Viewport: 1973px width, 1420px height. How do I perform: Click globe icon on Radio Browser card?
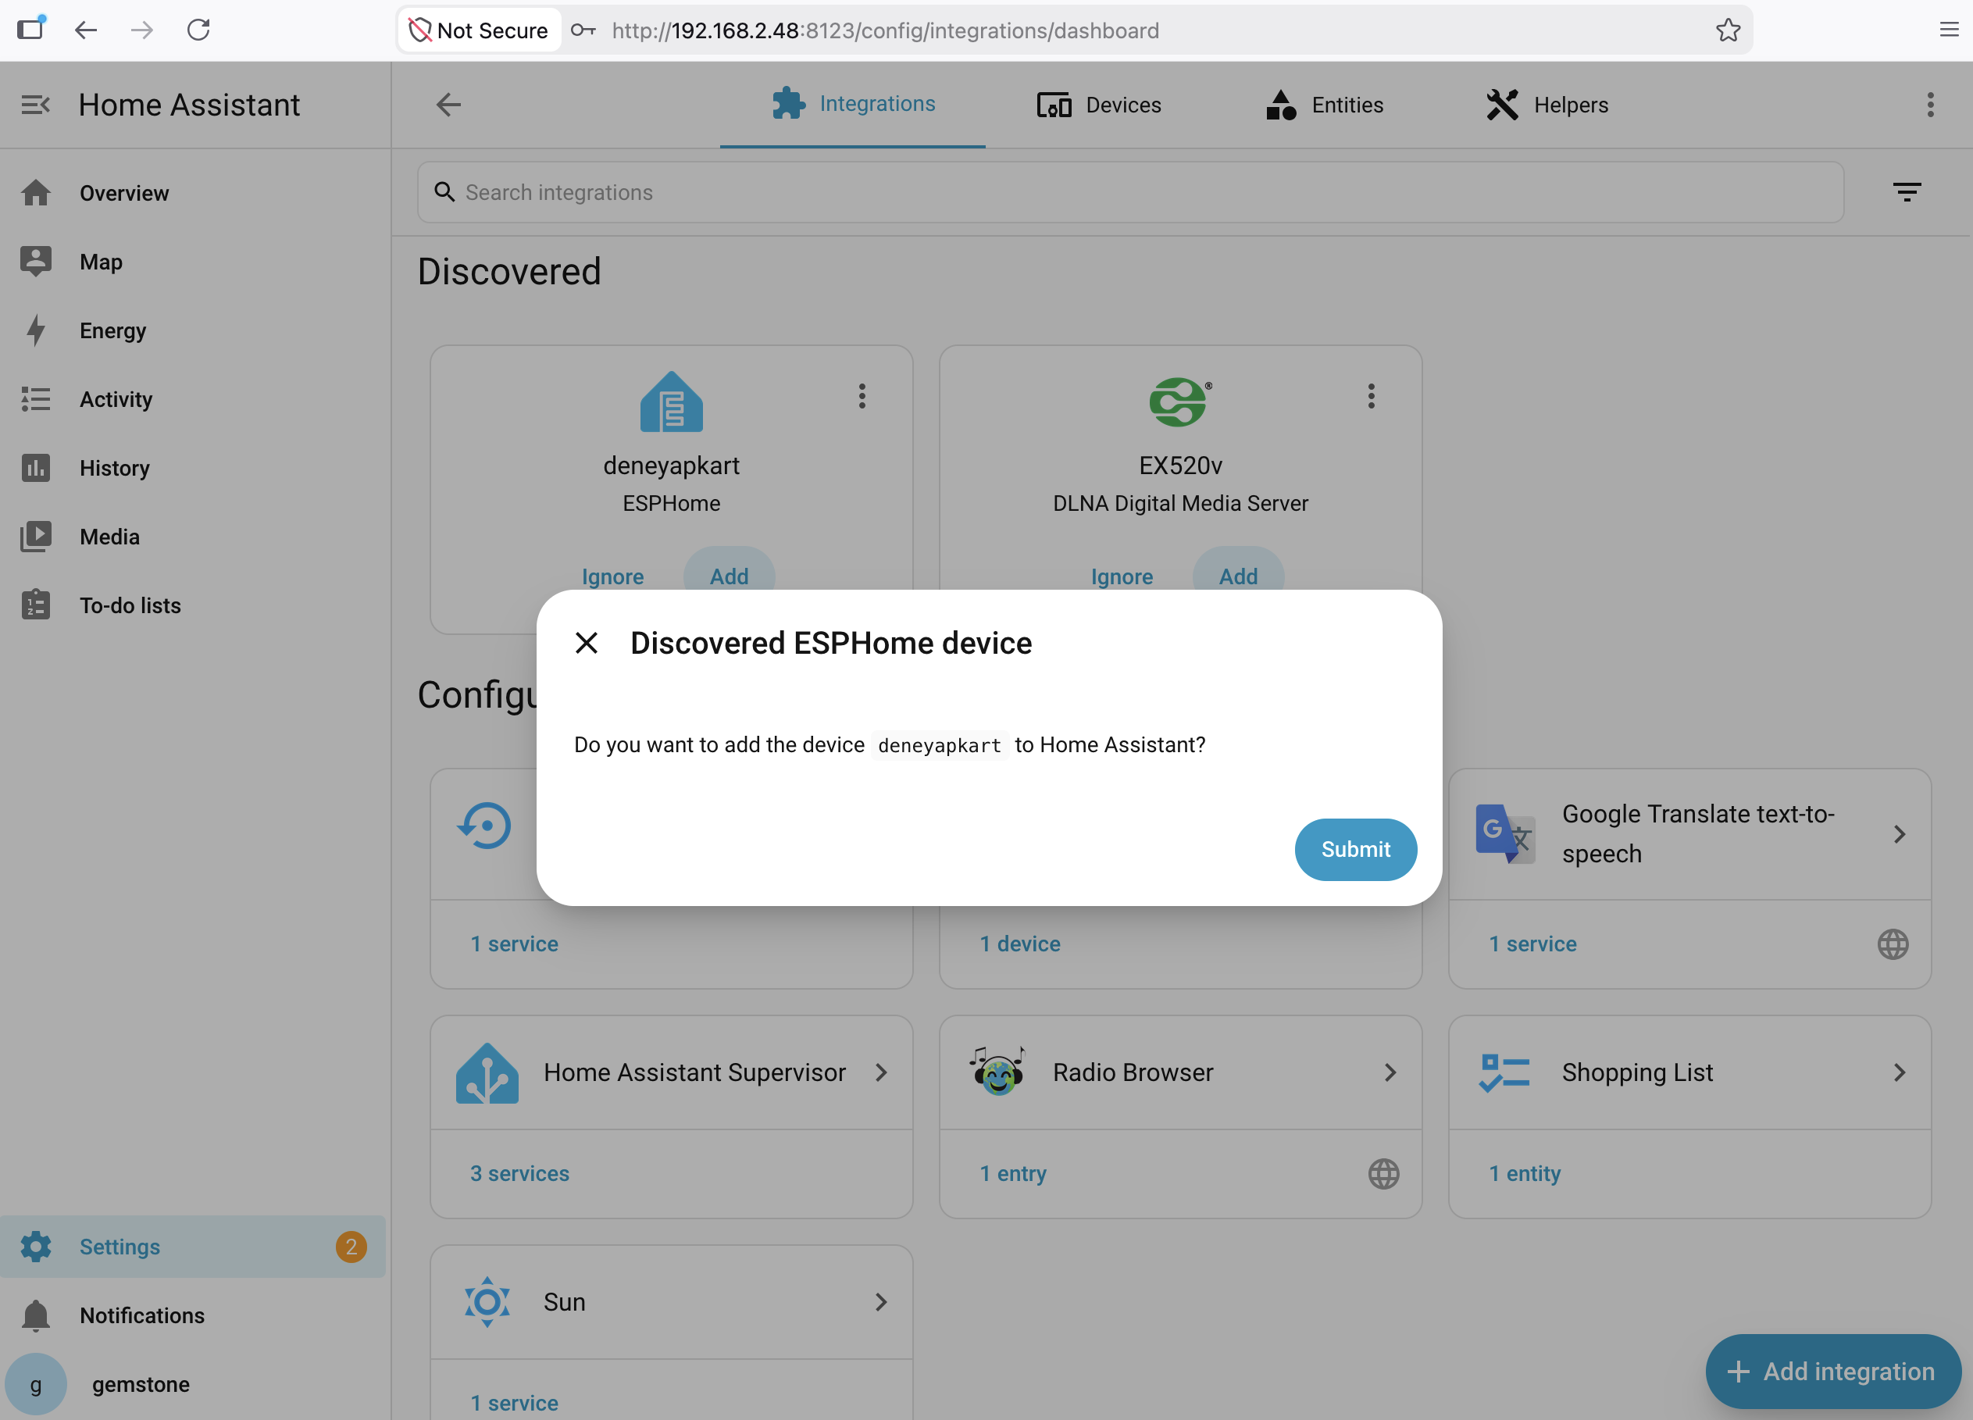(x=1383, y=1174)
